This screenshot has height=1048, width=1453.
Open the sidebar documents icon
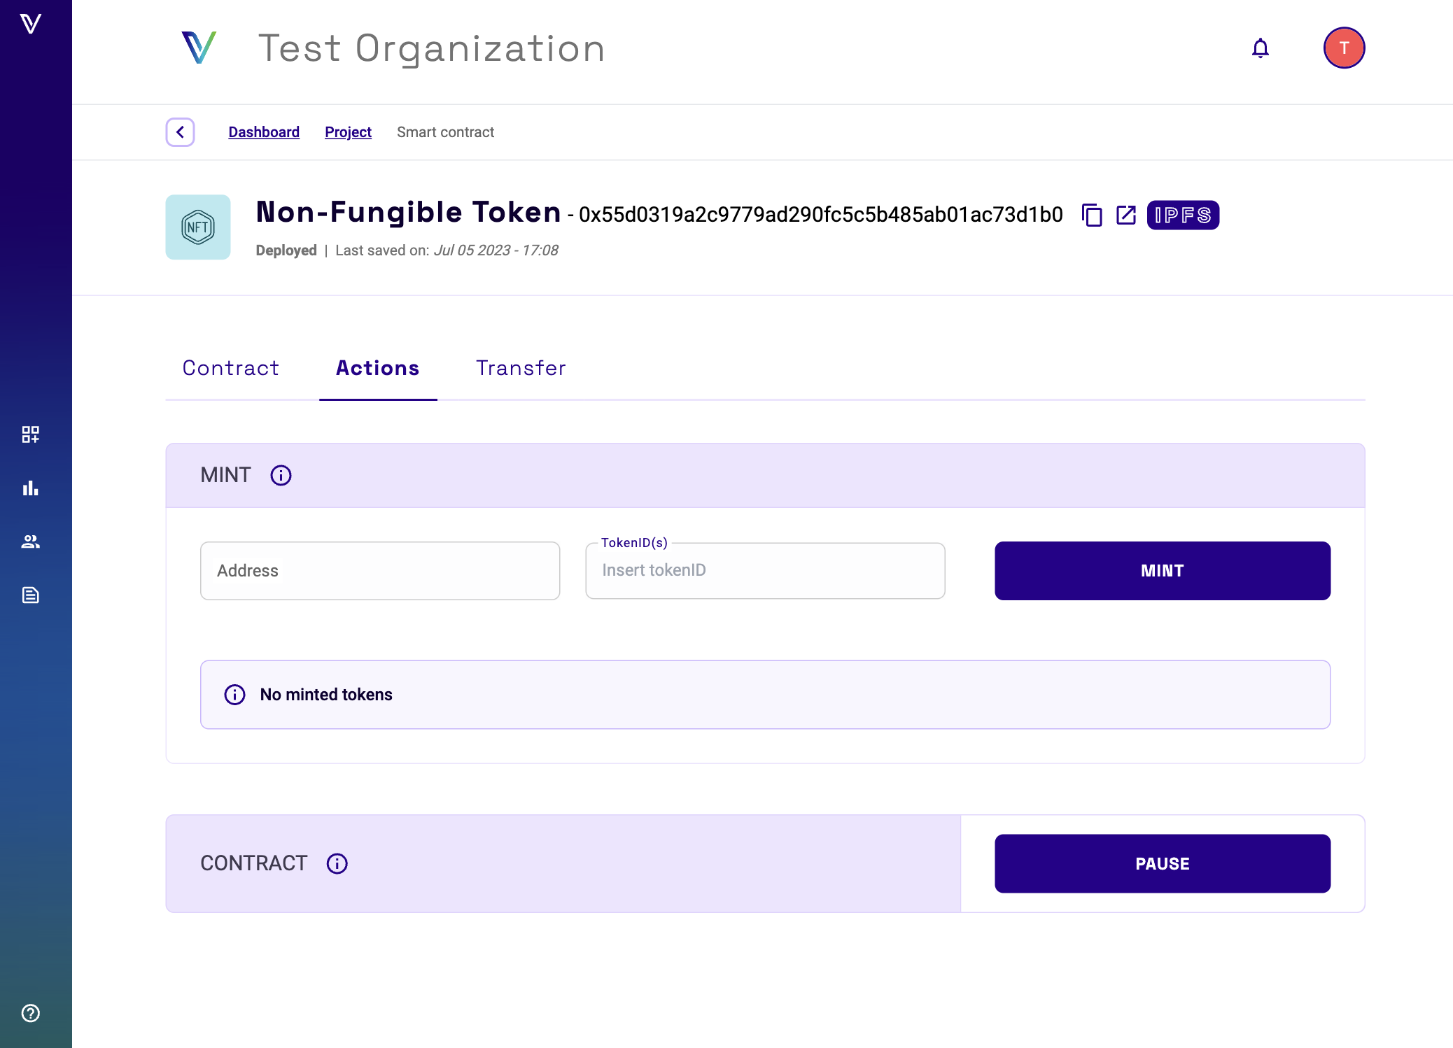(x=30, y=595)
